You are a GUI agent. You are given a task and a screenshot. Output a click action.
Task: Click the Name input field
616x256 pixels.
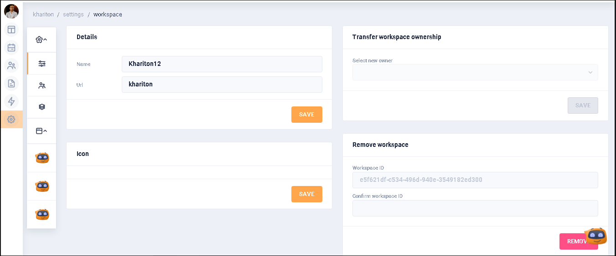pyautogui.click(x=222, y=64)
